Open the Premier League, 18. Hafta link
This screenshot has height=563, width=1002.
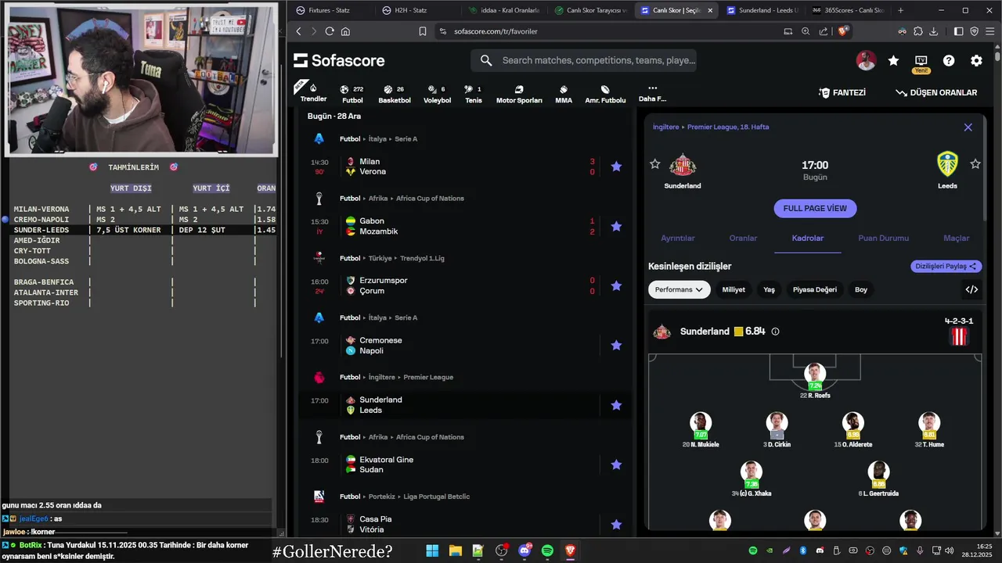728,127
